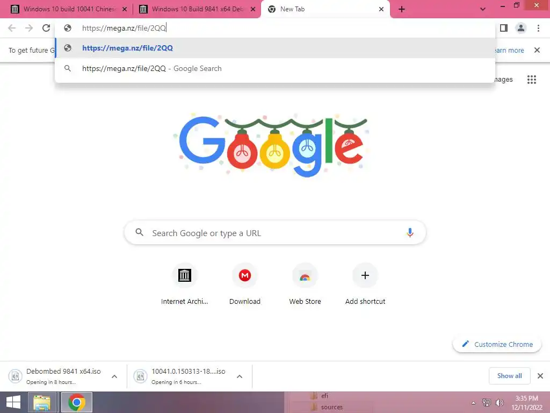Open the side panel icon

(x=504, y=28)
